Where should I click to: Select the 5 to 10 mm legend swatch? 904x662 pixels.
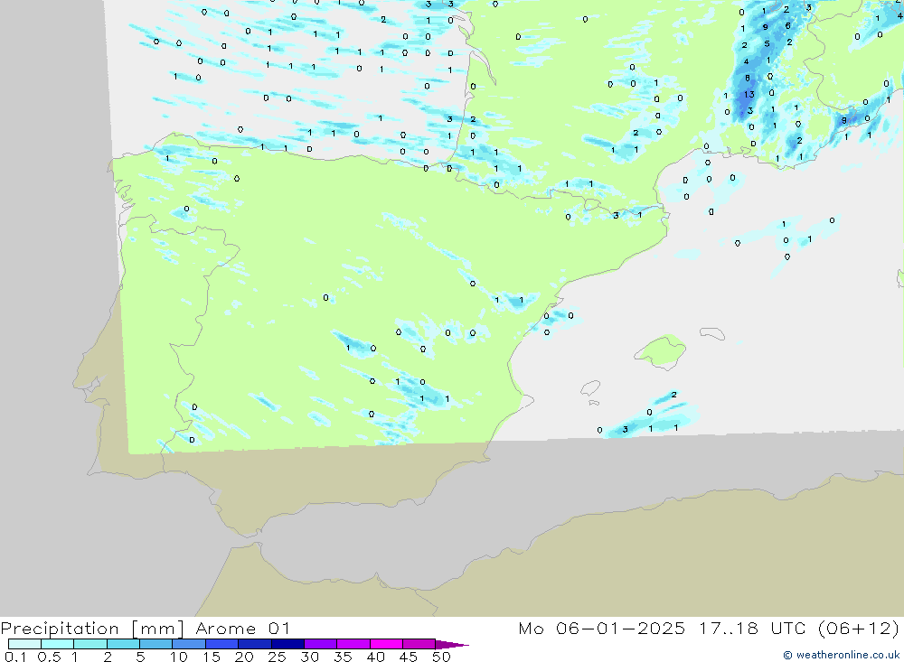[156, 644]
